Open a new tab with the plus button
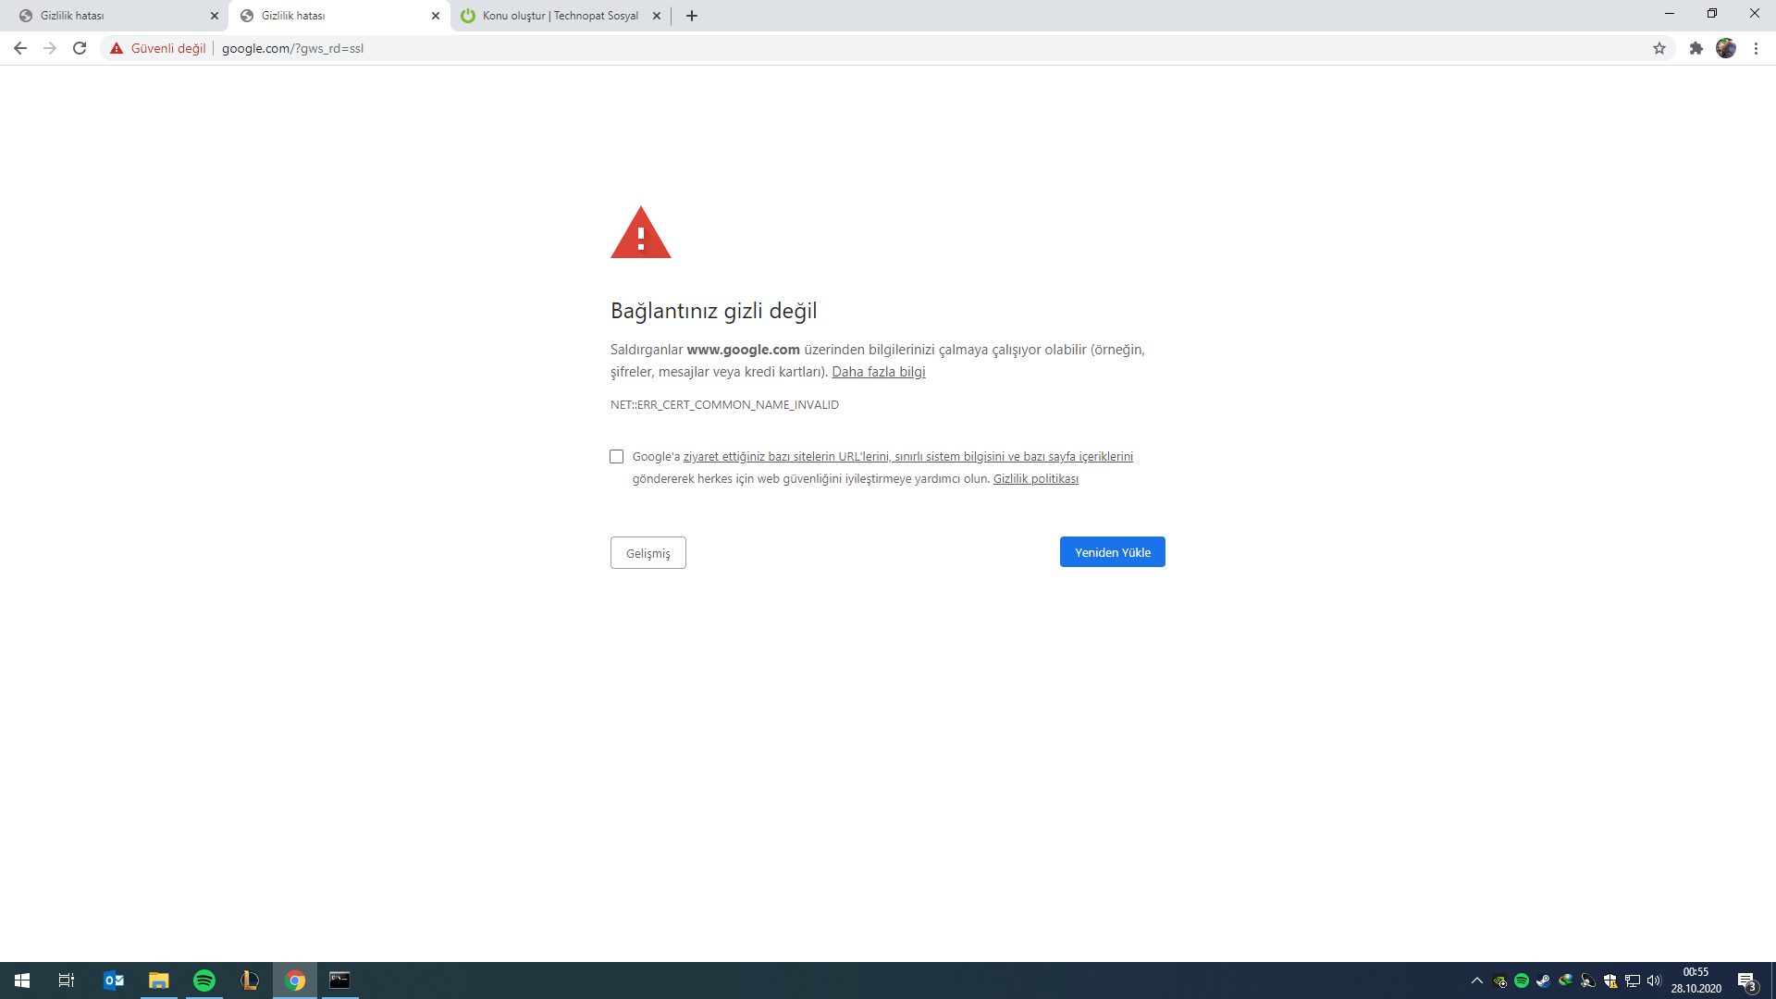This screenshot has width=1776, height=999. 692,16
